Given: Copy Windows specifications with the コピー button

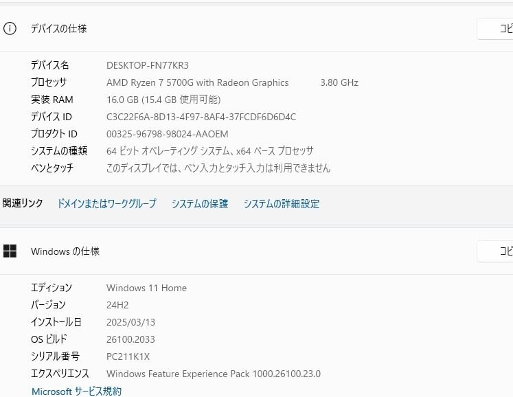Looking at the screenshot, I should (x=495, y=251).
